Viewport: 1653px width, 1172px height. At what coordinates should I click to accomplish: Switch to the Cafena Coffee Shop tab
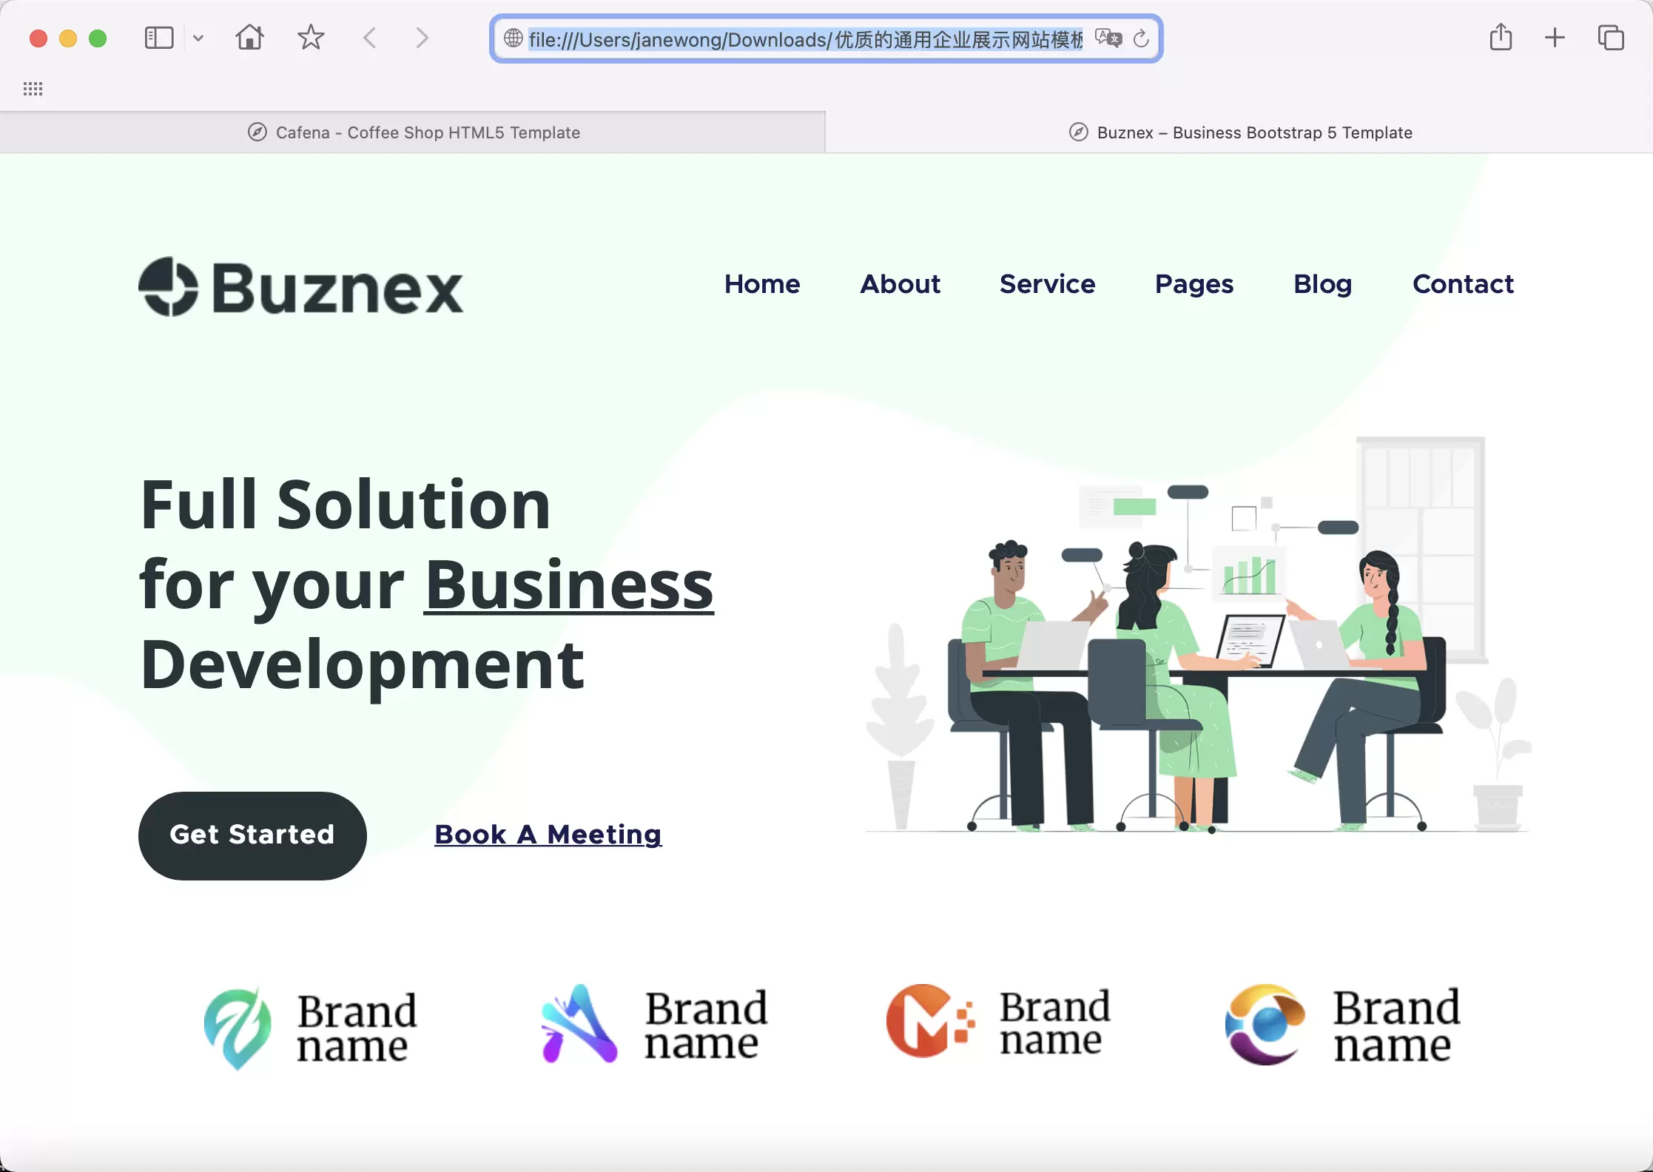414,132
